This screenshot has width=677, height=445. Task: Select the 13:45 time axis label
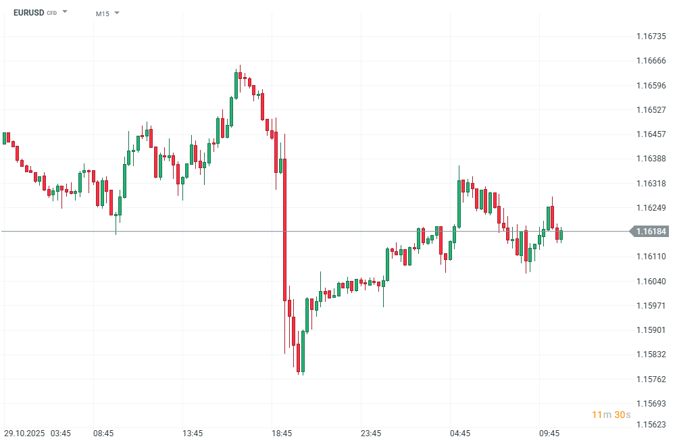[x=193, y=433]
